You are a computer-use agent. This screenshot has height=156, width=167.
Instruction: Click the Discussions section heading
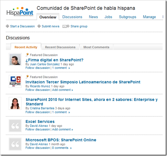pos(18,38)
